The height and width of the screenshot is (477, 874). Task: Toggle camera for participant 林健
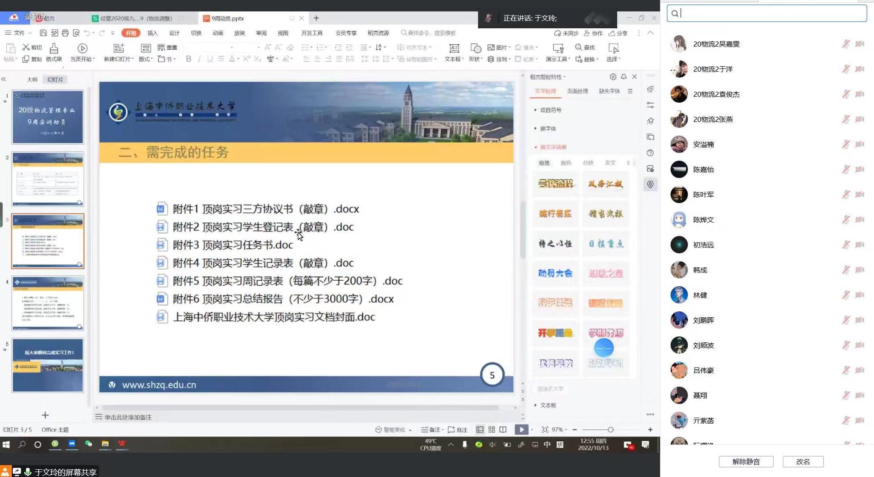pos(860,295)
